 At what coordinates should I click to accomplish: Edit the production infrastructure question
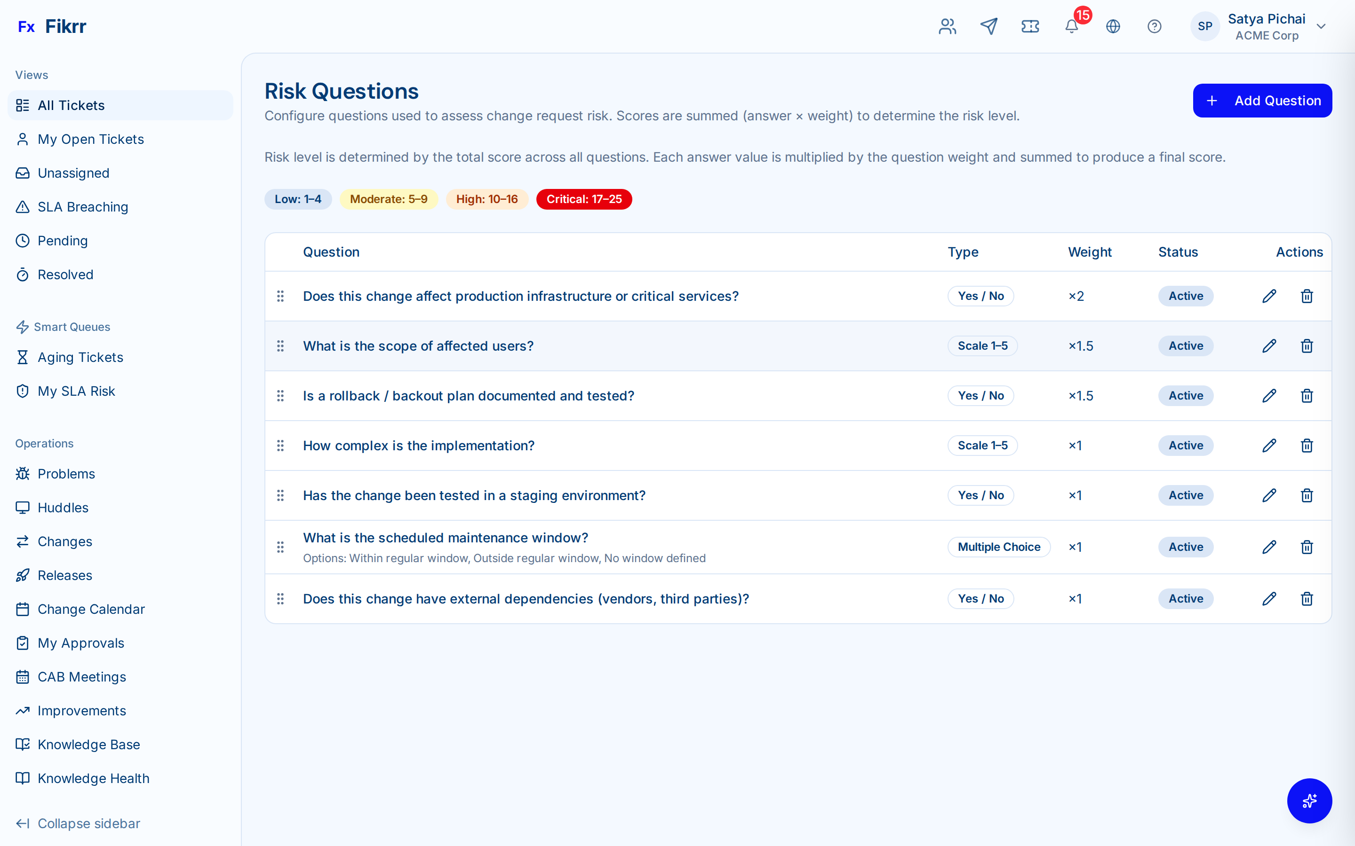[1269, 296]
